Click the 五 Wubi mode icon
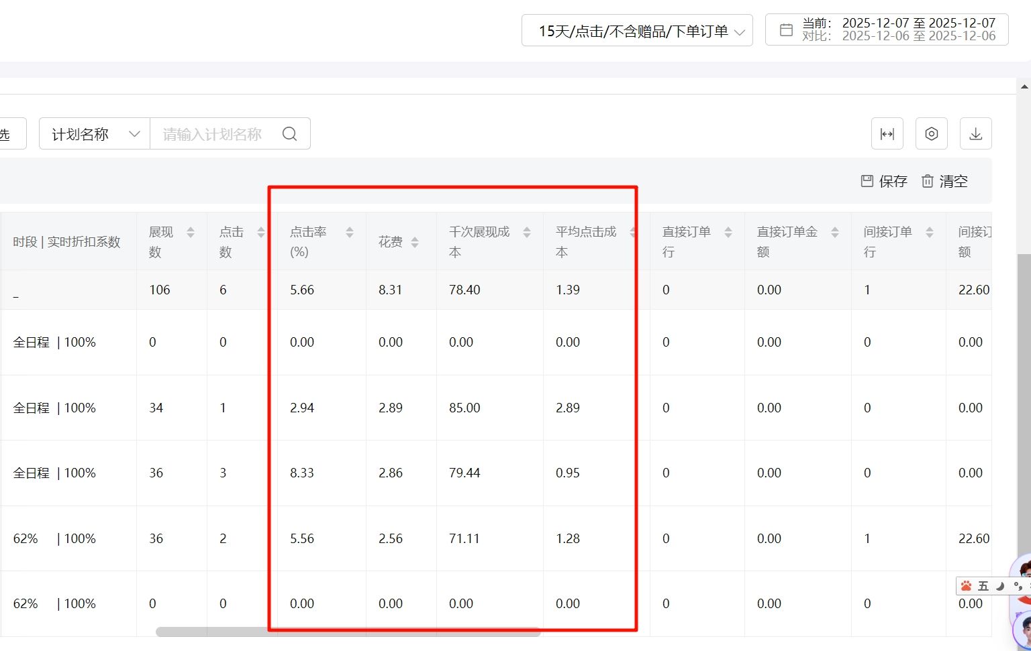This screenshot has height=651, width=1031. click(x=983, y=586)
